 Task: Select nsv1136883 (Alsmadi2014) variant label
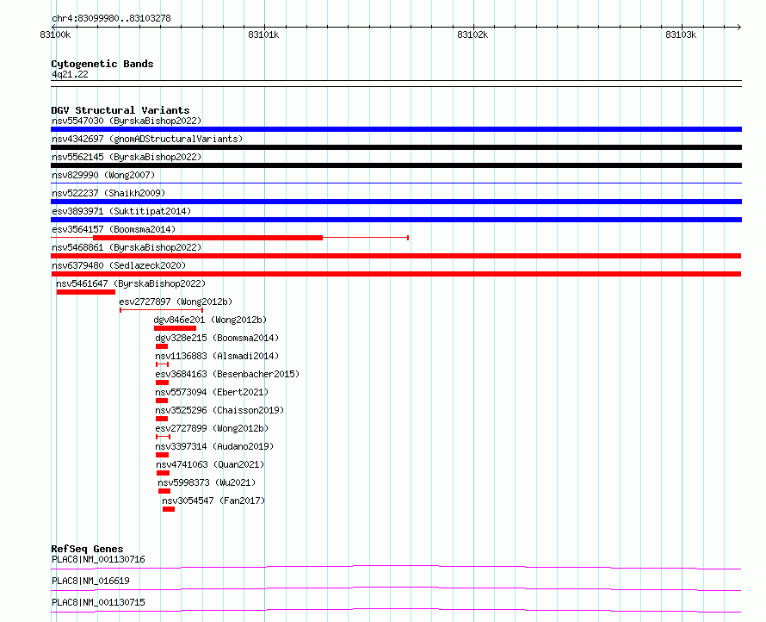pos(217,356)
